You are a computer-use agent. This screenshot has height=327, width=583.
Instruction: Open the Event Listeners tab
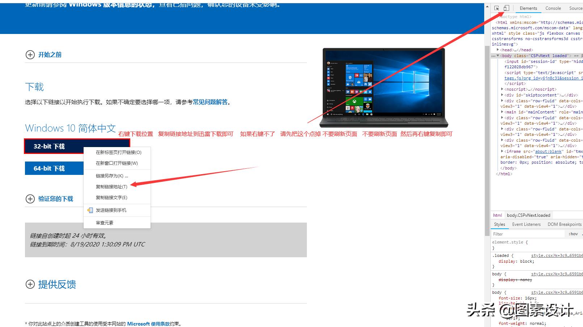[x=526, y=224]
